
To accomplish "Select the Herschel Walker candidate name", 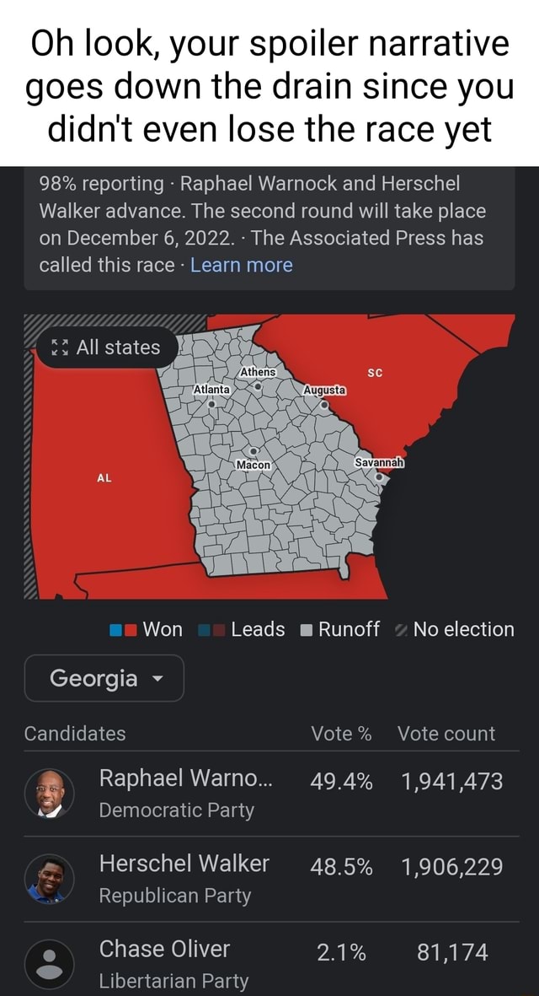I will (184, 864).
